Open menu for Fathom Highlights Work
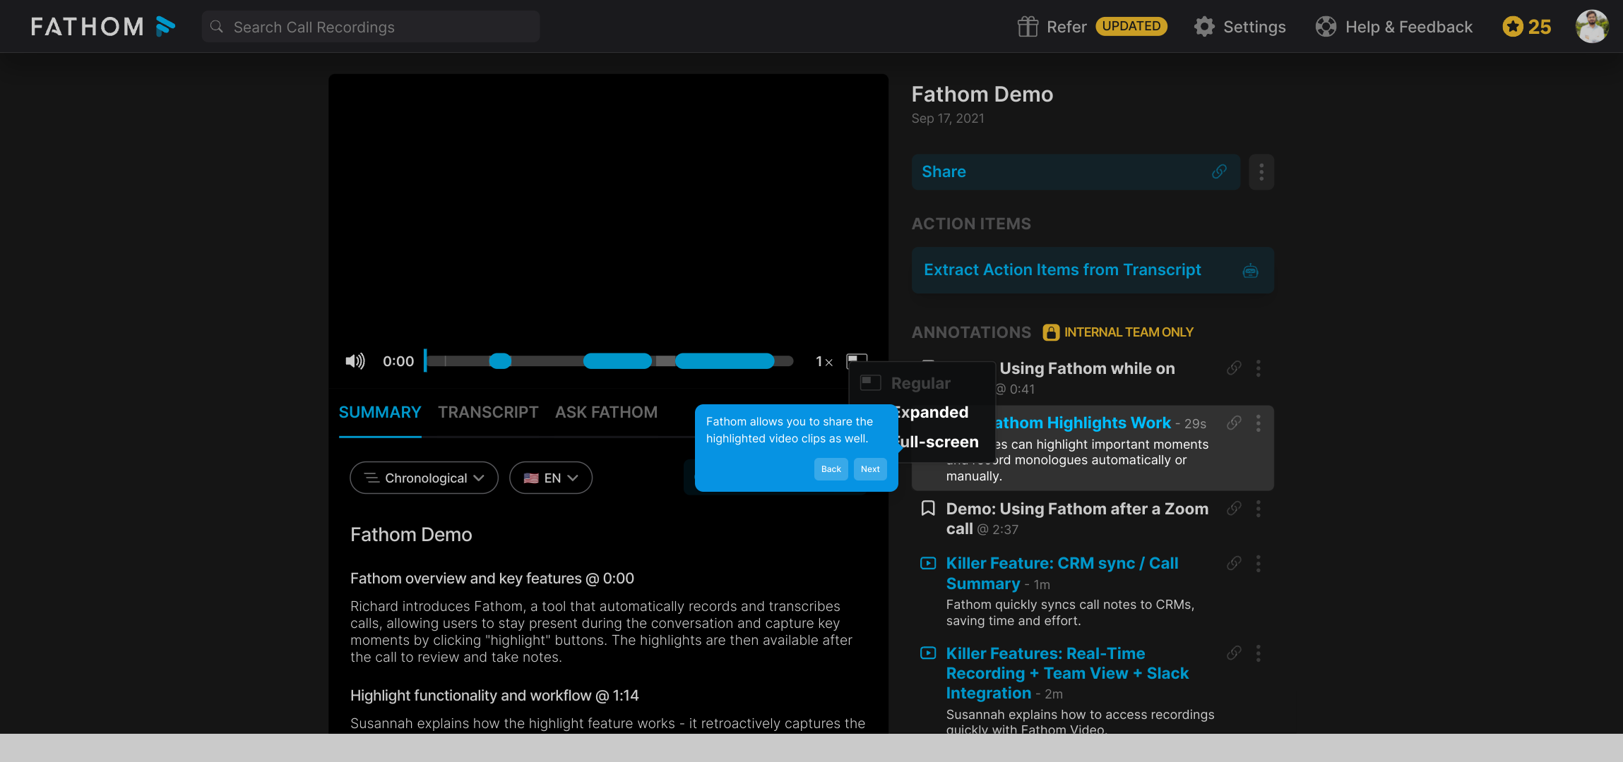The image size is (1623, 762). pyautogui.click(x=1259, y=423)
